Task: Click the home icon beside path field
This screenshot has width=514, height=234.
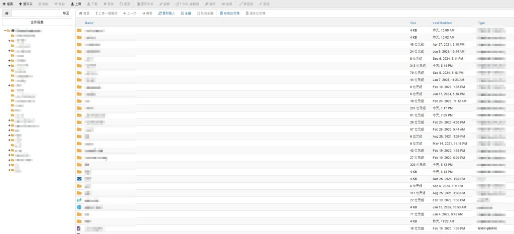Action: [x=7, y=13]
